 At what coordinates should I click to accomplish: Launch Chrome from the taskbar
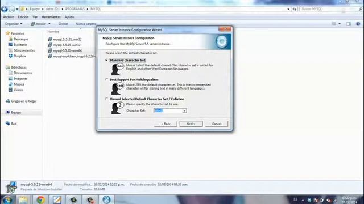(x=40, y=199)
